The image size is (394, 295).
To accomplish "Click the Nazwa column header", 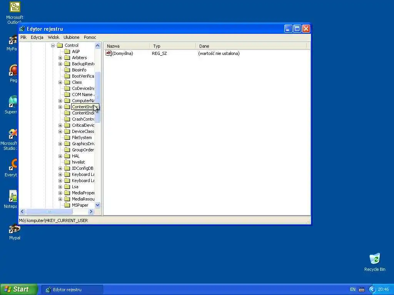I will pyautogui.click(x=126, y=46).
